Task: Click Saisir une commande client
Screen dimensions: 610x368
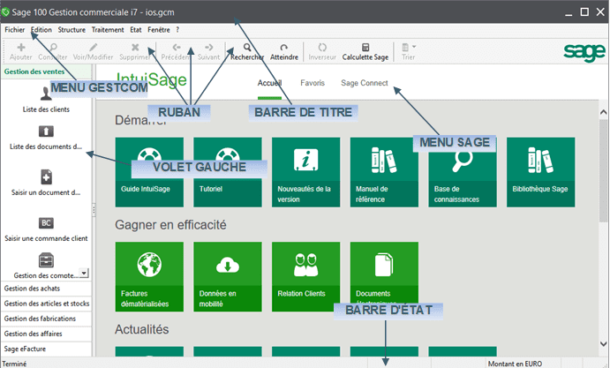Action: pos(46,229)
